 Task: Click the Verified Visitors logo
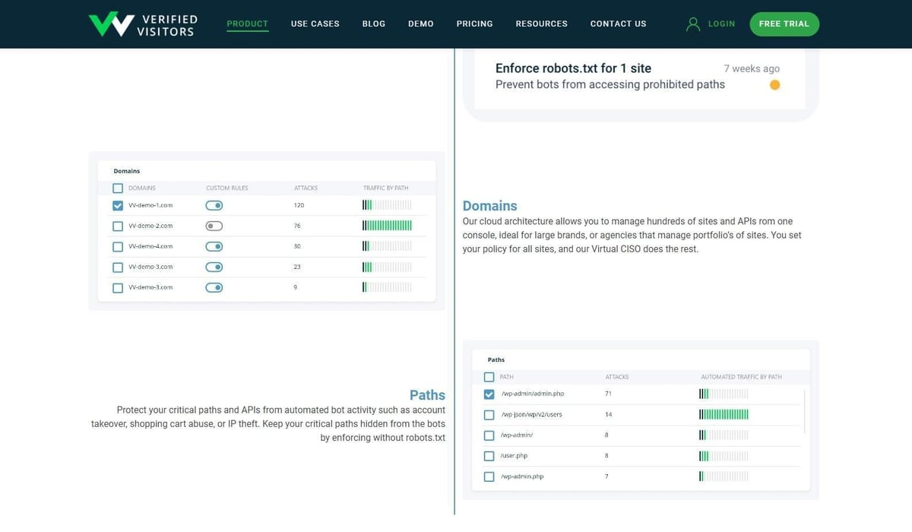143,24
